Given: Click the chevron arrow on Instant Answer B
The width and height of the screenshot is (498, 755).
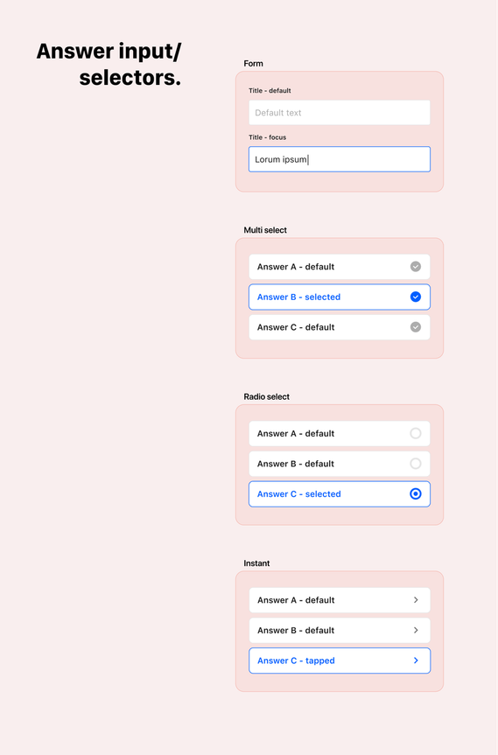Looking at the screenshot, I should pyautogui.click(x=416, y=630).
